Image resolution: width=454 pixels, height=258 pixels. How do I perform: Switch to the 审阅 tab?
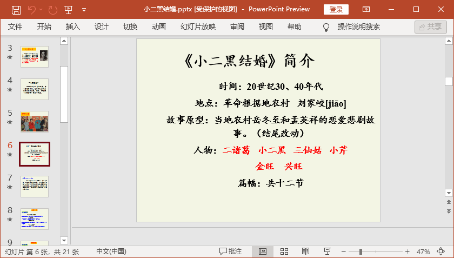pos(237,27)
